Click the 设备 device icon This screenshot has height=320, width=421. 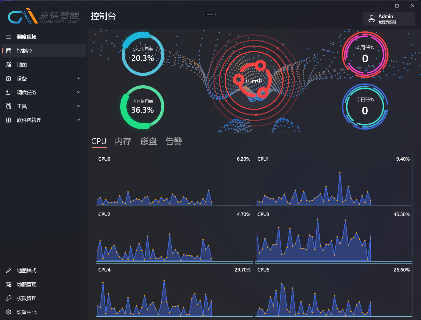tap(9, 78)
